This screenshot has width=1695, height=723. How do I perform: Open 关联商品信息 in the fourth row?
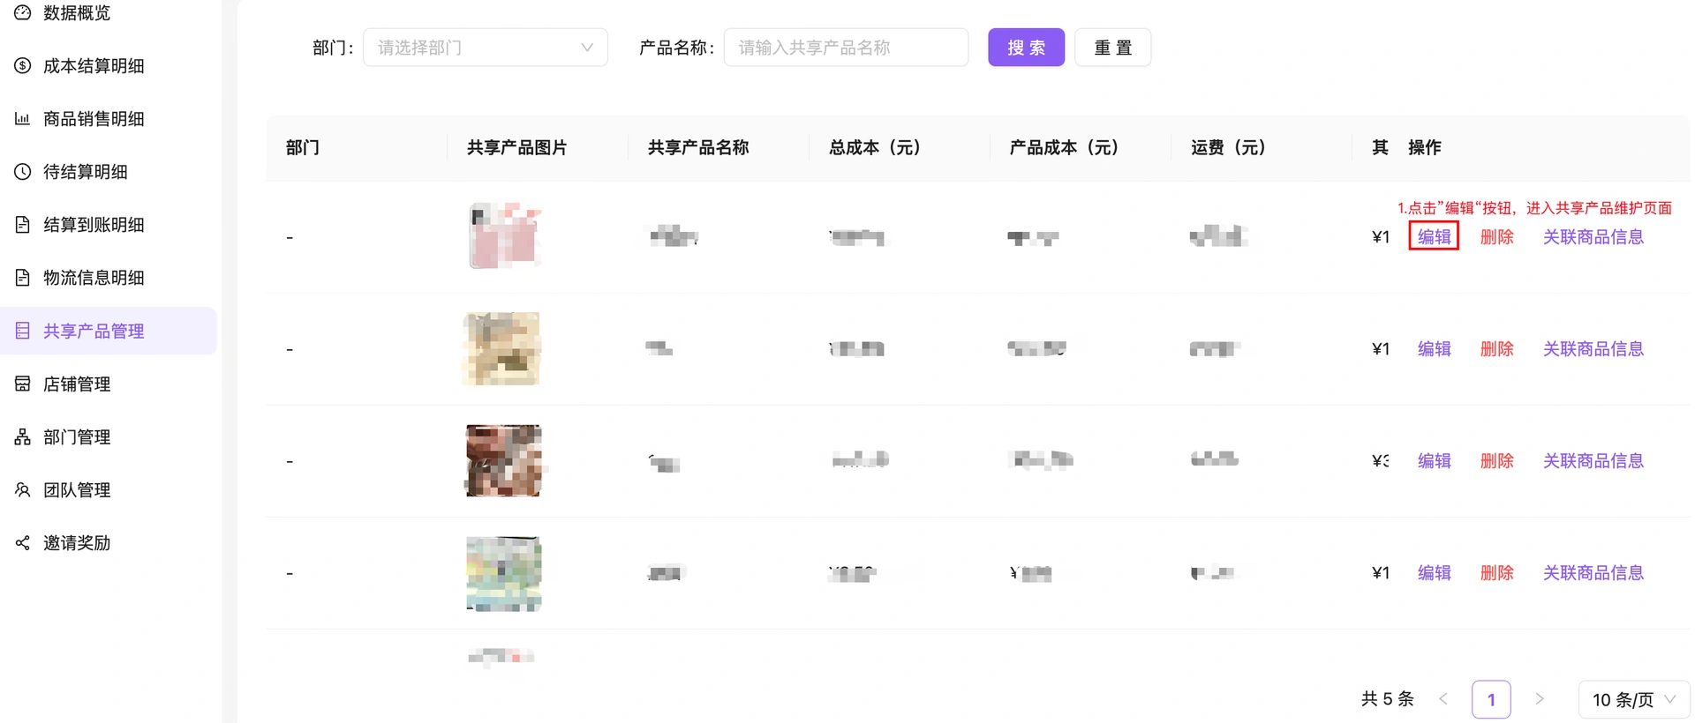(x=1593, y=572)
